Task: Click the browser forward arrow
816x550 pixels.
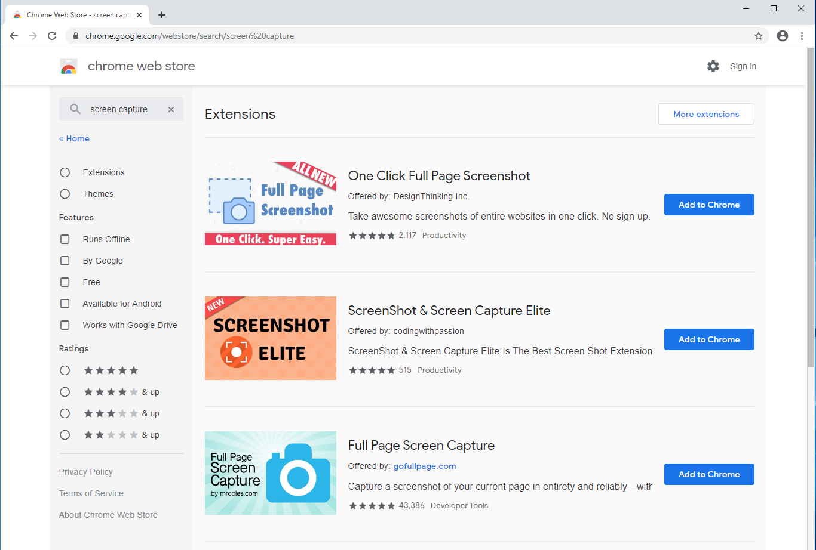Action: 33,36
